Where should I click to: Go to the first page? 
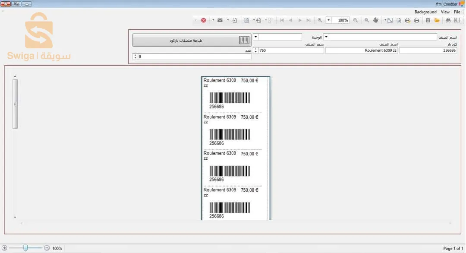point(282,20)
